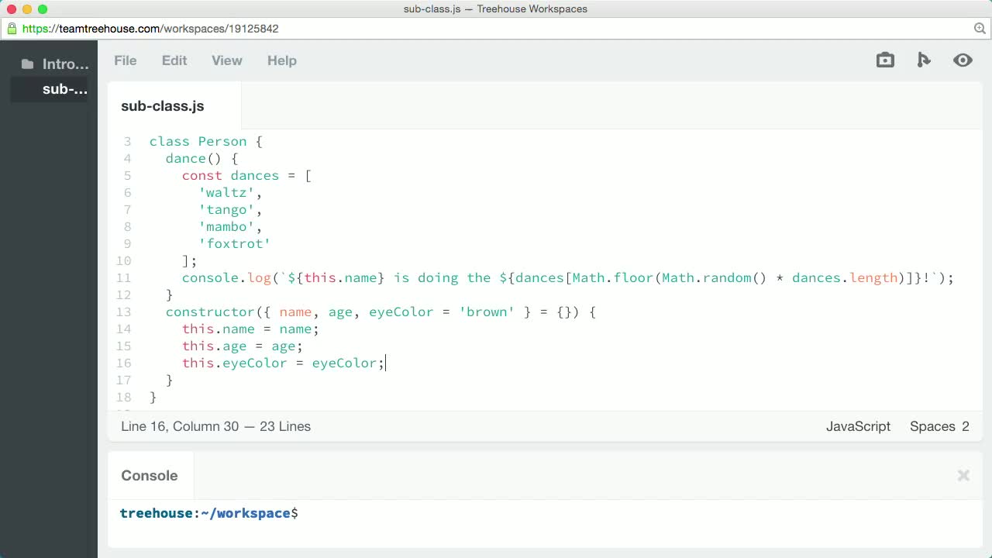Click 'const dances = [' on line 5

246,176
